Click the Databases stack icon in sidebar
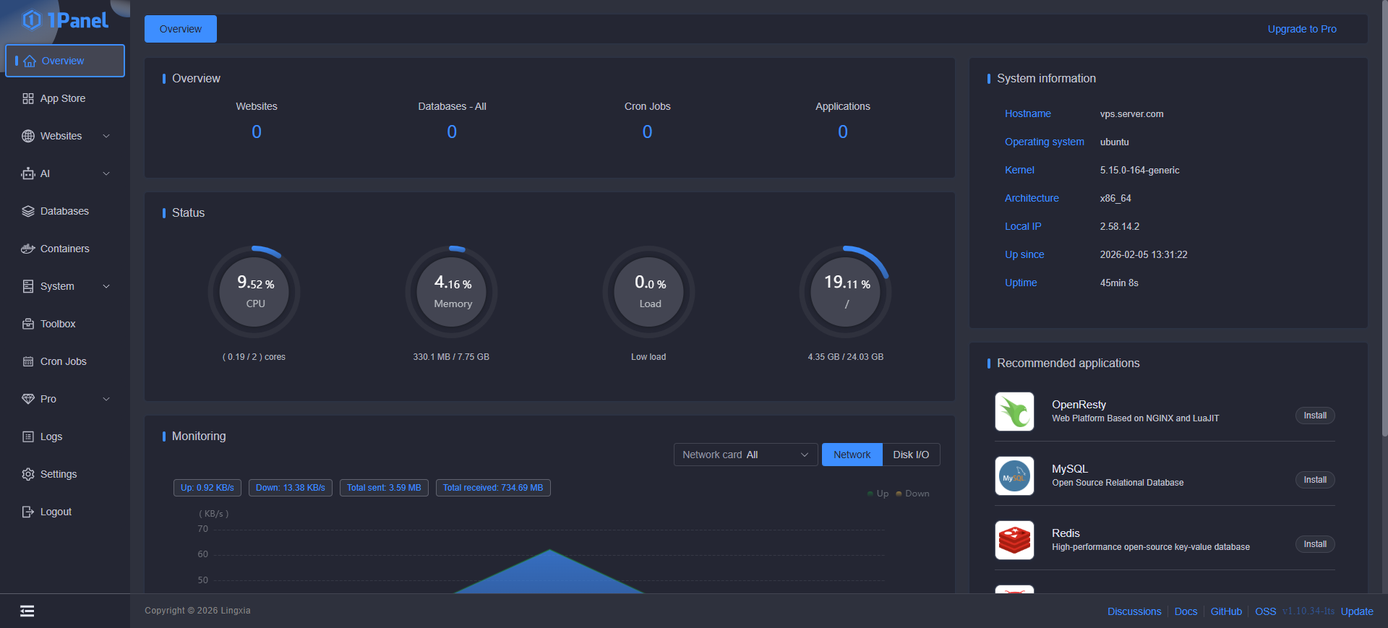This screenshot has height=628, width=1388. tap(28, 211)
